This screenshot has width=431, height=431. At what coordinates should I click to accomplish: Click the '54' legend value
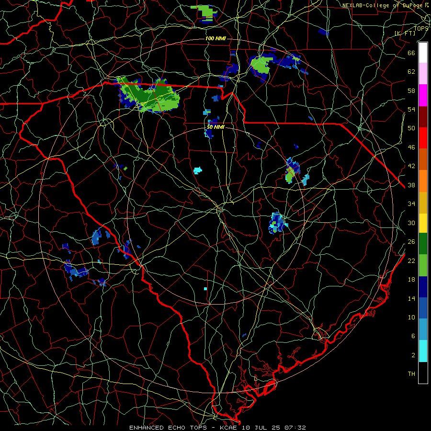(x=411, y=109)
